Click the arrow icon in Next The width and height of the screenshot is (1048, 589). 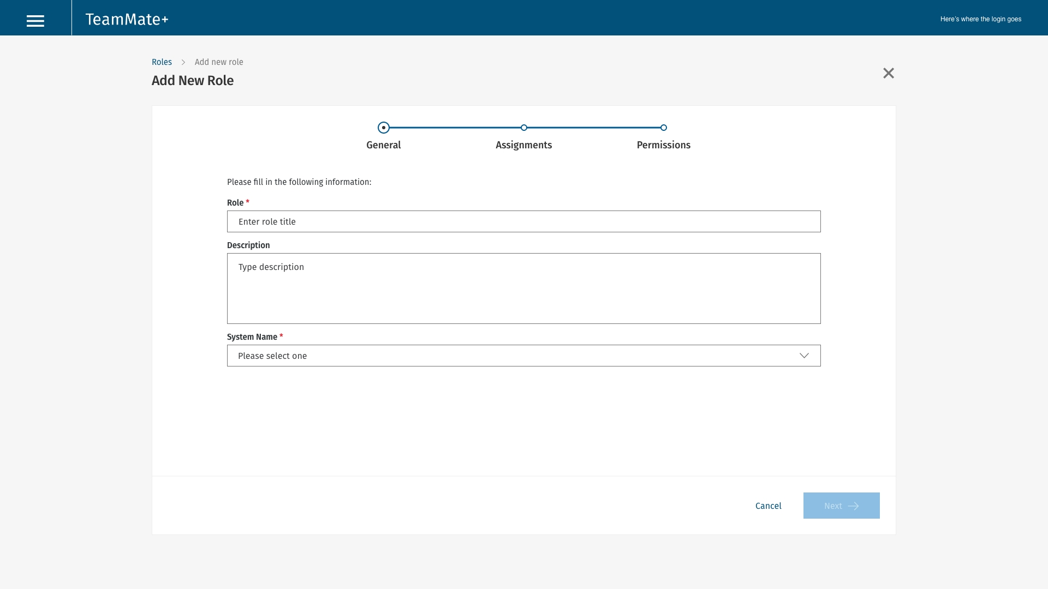(x=854, y=506)
